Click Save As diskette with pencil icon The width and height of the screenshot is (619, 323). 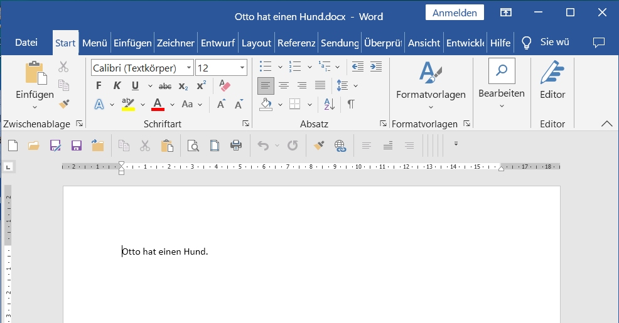click(55, 146)
